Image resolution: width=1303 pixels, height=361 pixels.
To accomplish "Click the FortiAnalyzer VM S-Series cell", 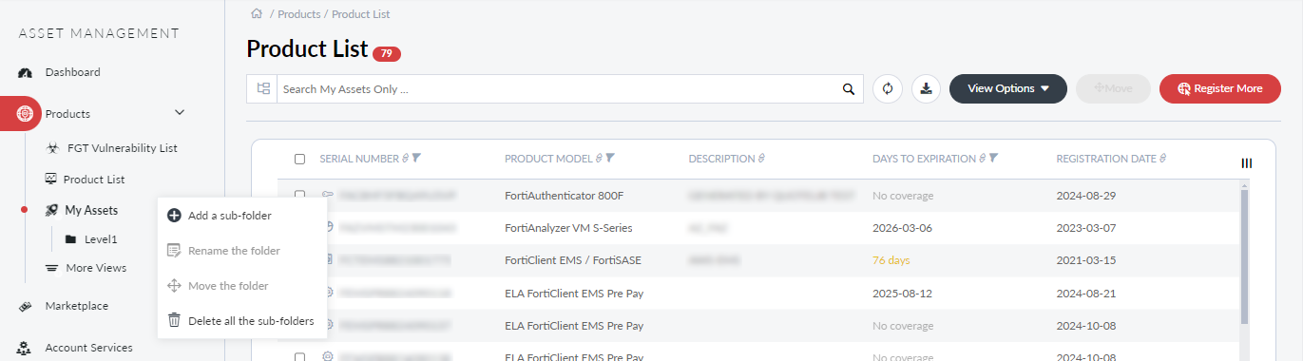I will point(568,228).
